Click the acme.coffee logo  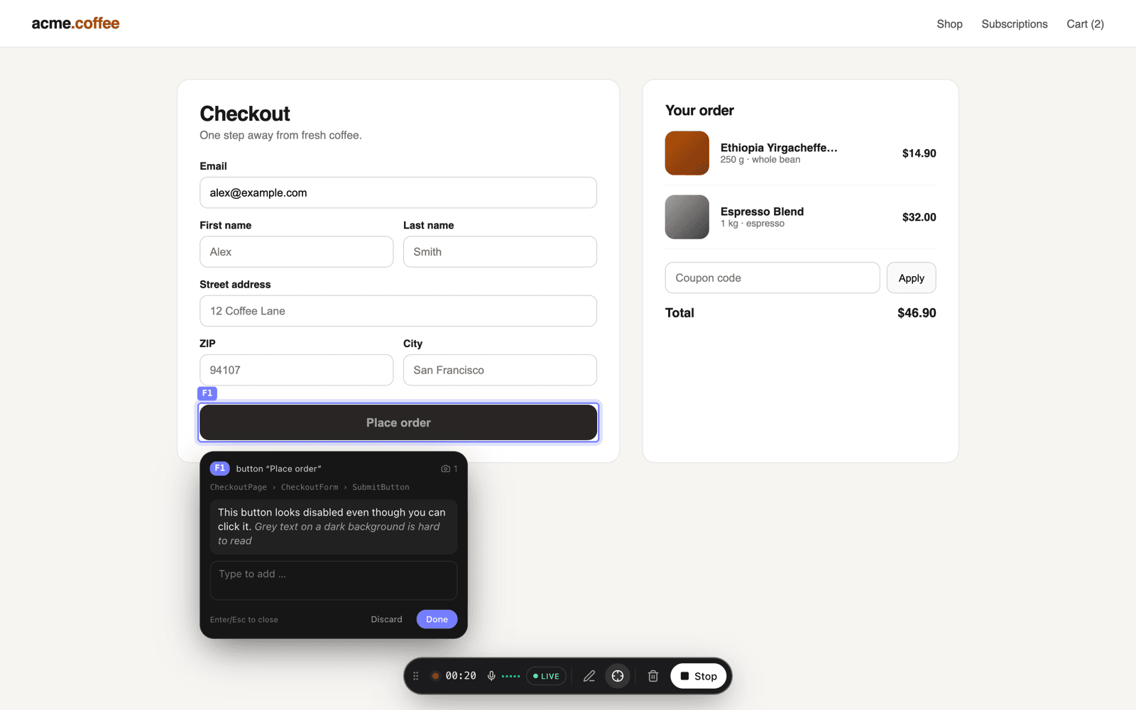[75, 23]
